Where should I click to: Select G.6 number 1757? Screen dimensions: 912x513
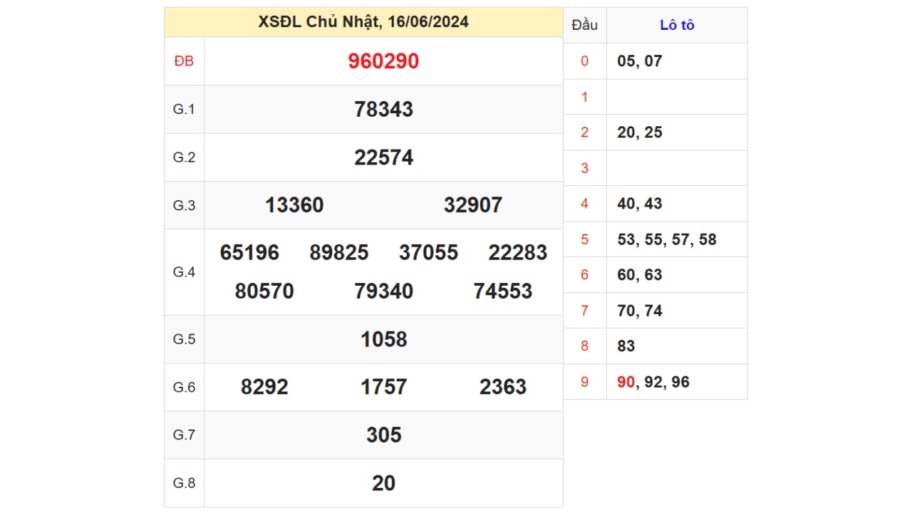[x=383, y=387]
